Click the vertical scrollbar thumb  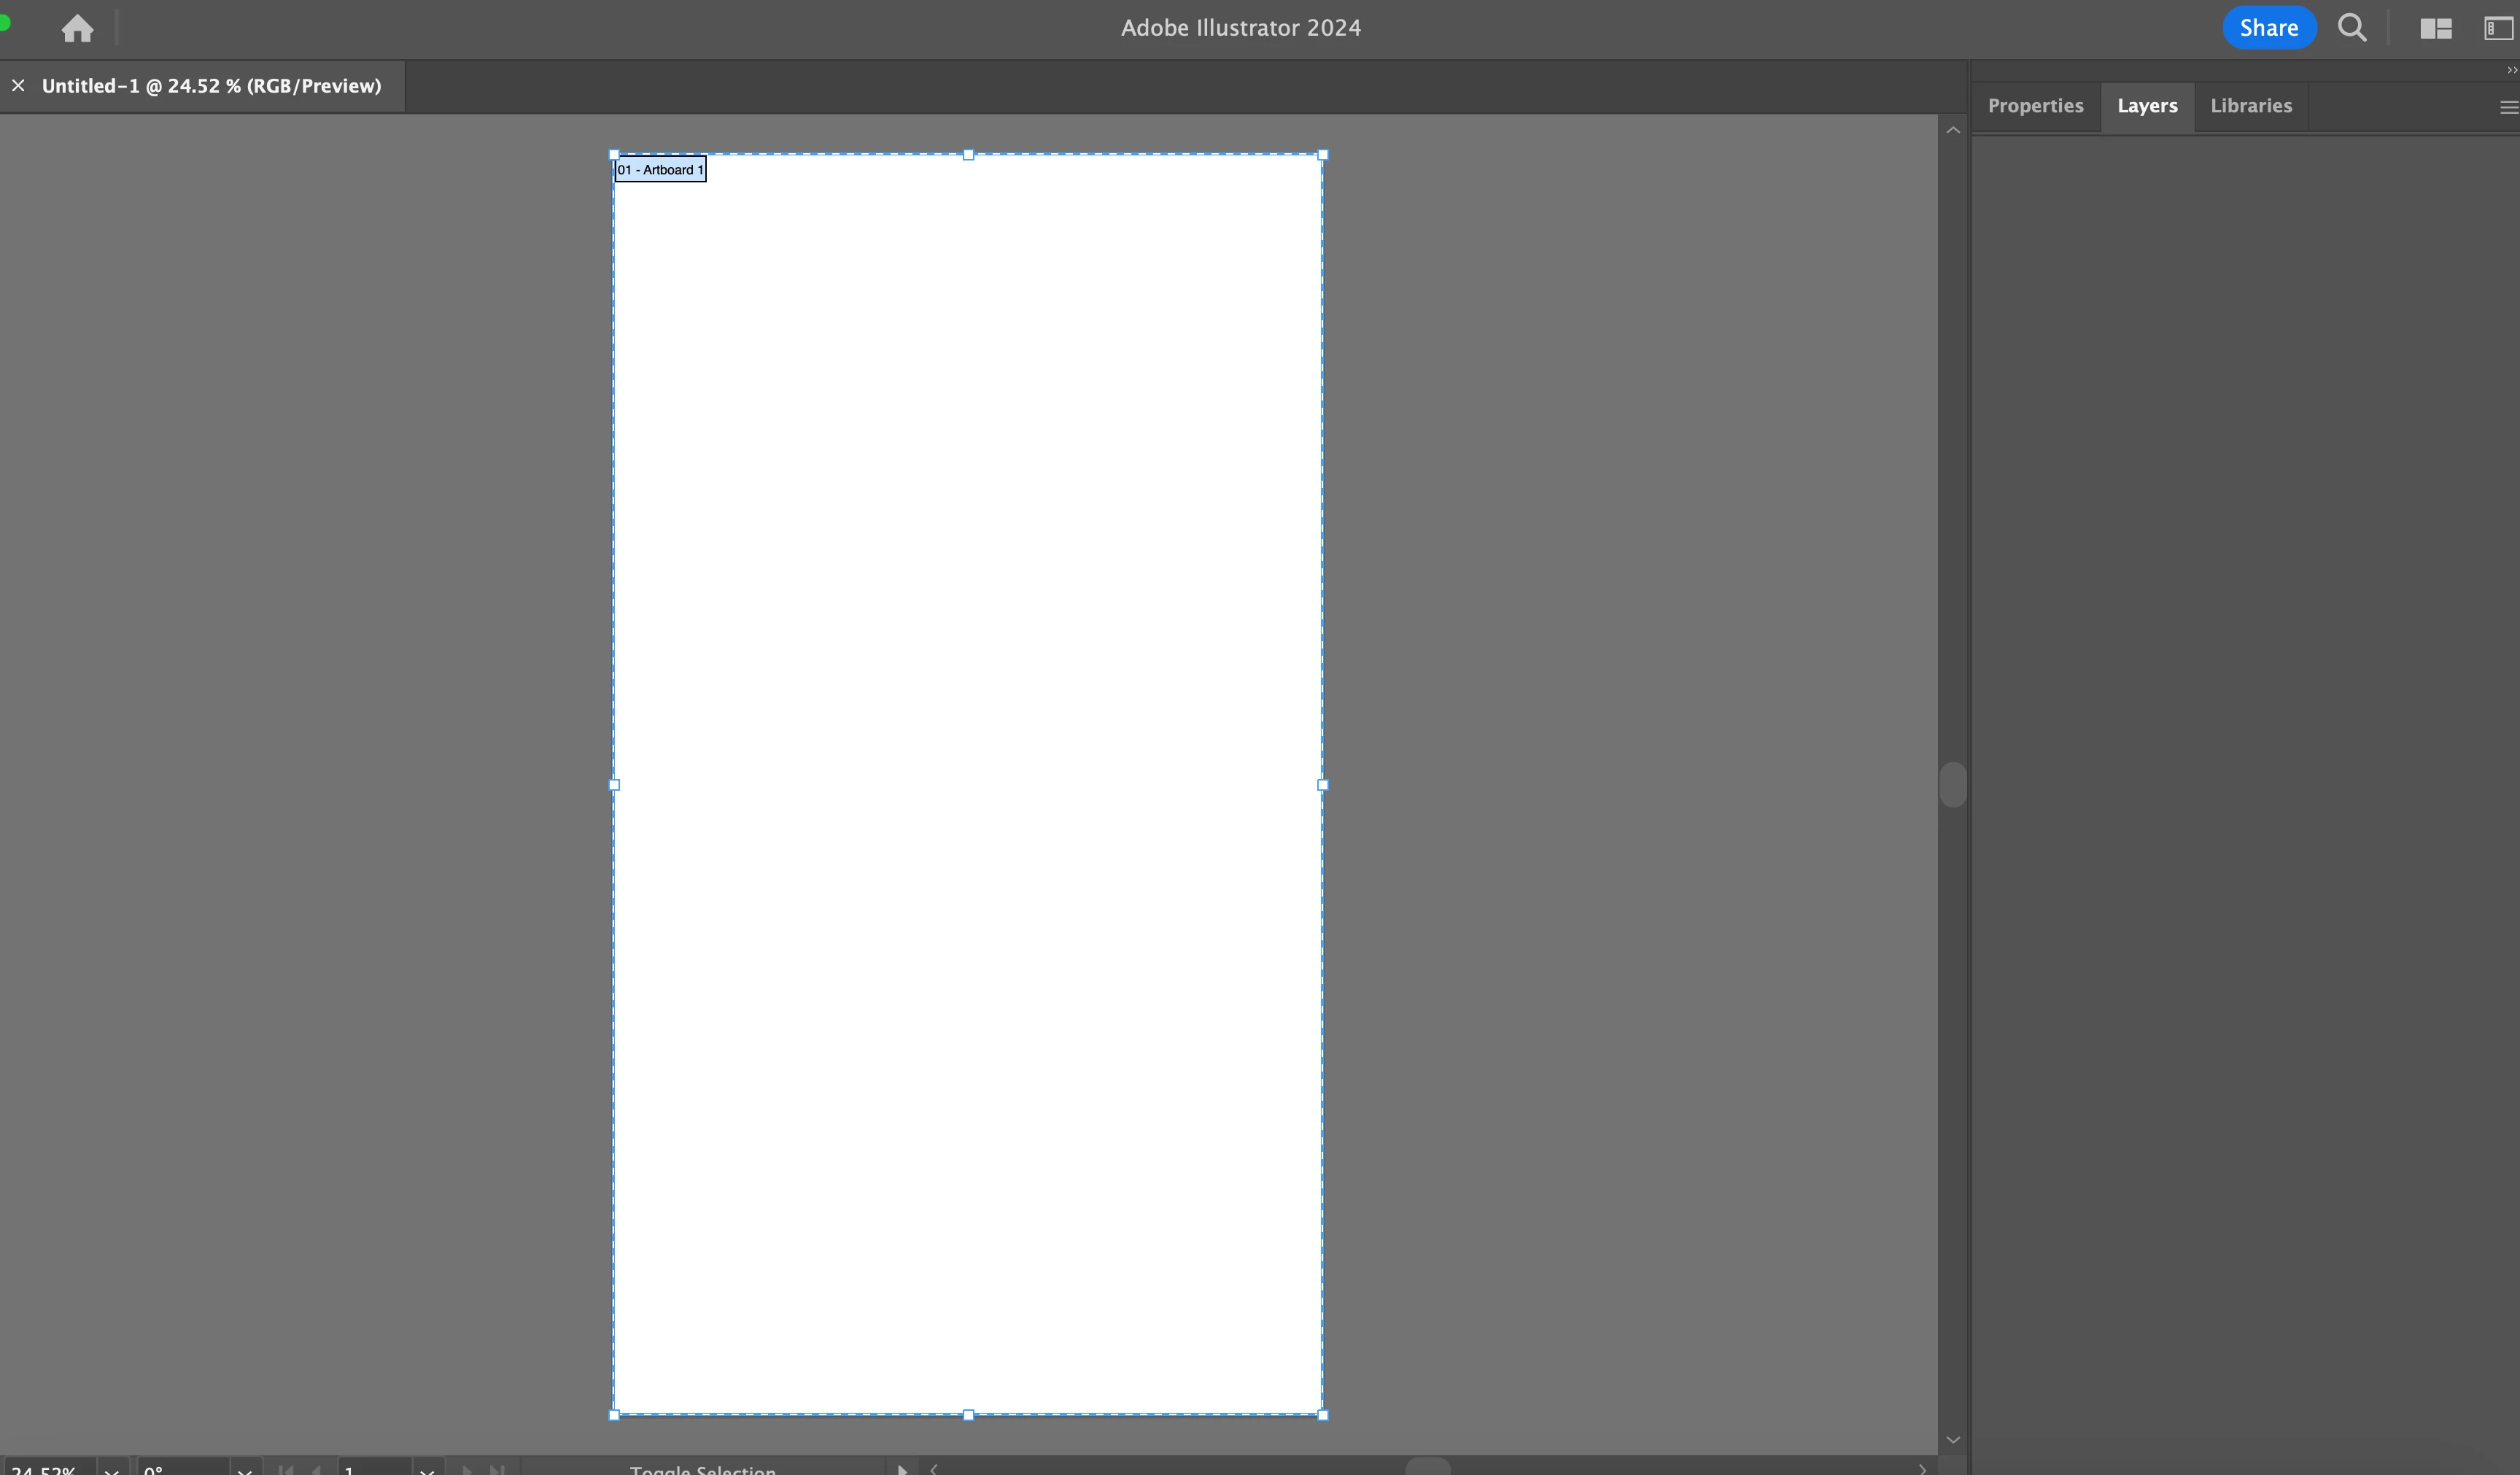pyautogui.click(x=1952, y=785)
